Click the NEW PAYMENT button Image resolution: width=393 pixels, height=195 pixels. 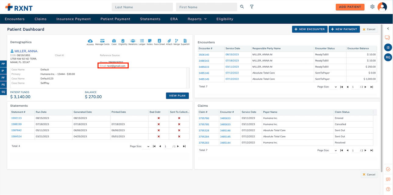[x=344, y=29]
